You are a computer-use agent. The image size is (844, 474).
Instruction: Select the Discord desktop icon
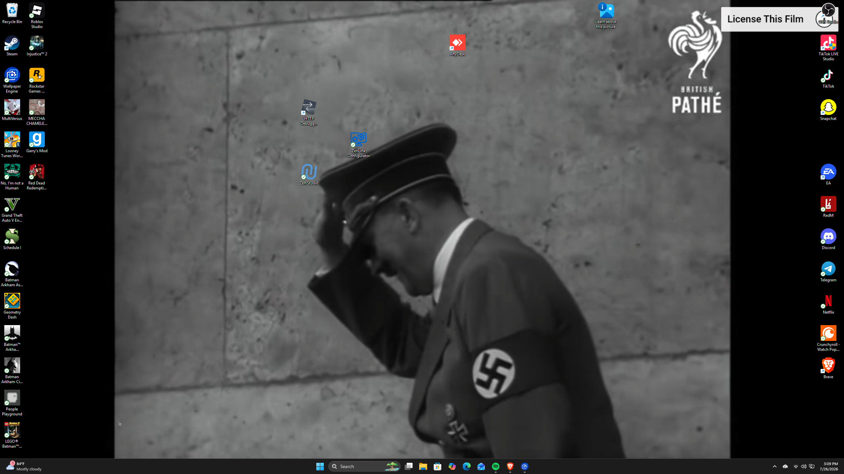(828, 239)
